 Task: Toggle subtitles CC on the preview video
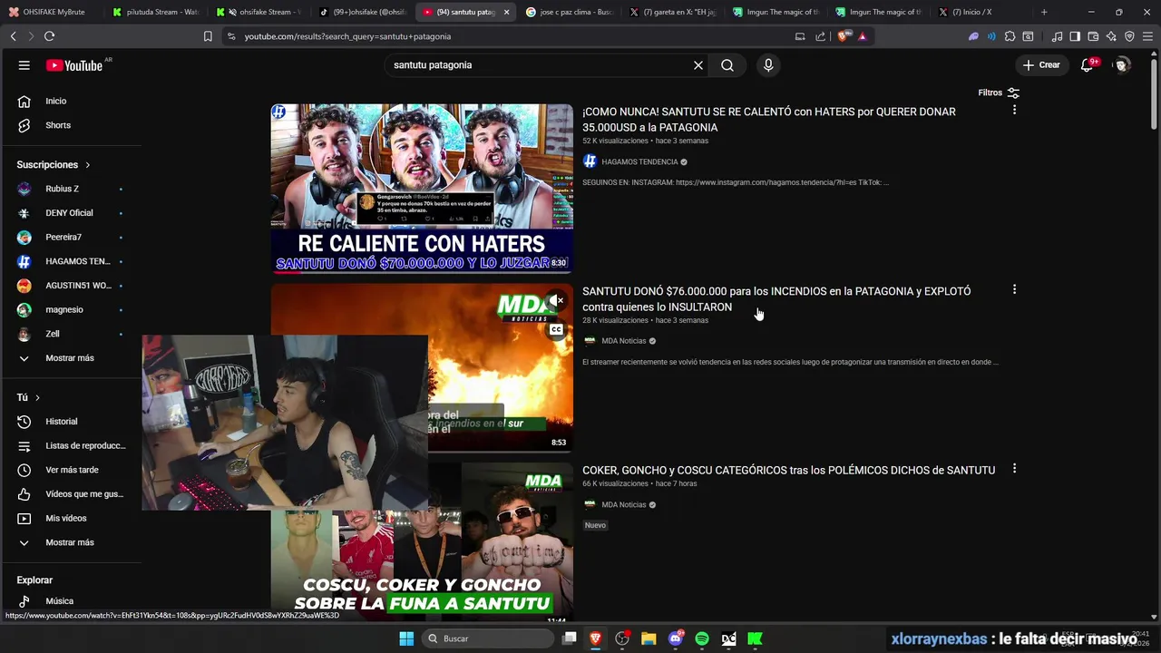coord(556,329)
